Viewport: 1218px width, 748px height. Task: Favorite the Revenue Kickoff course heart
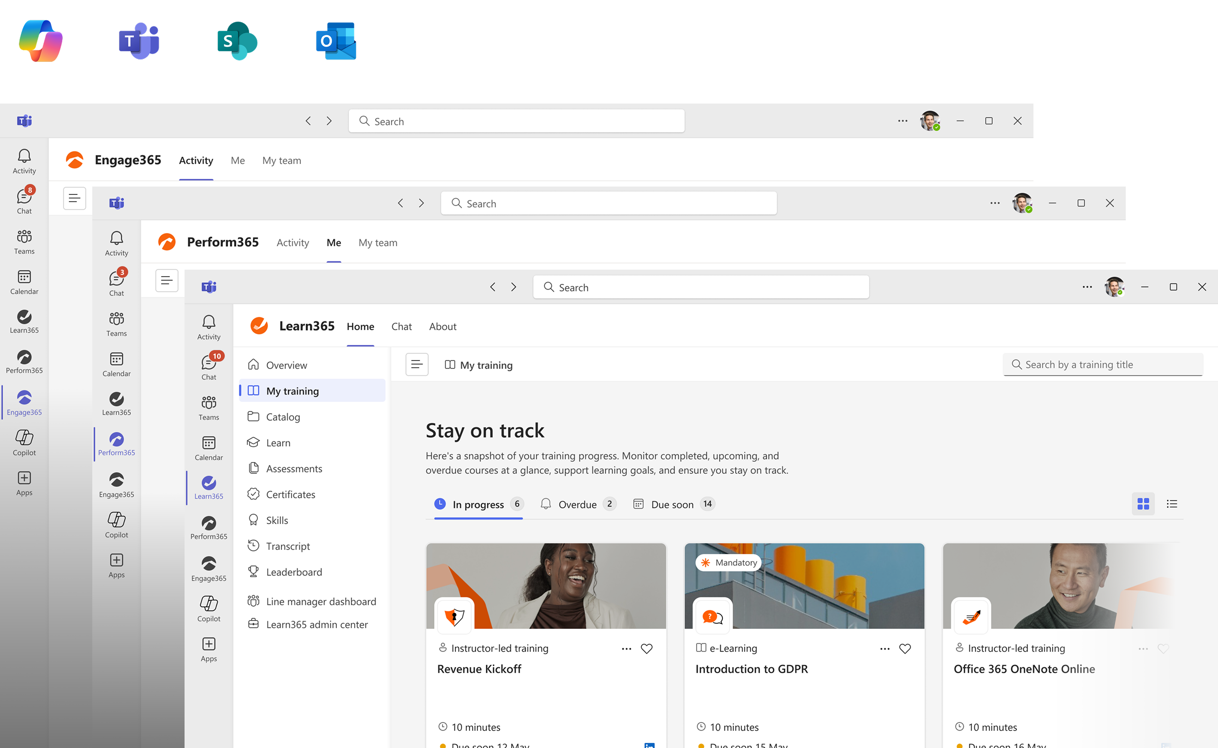tap(646, 649)
